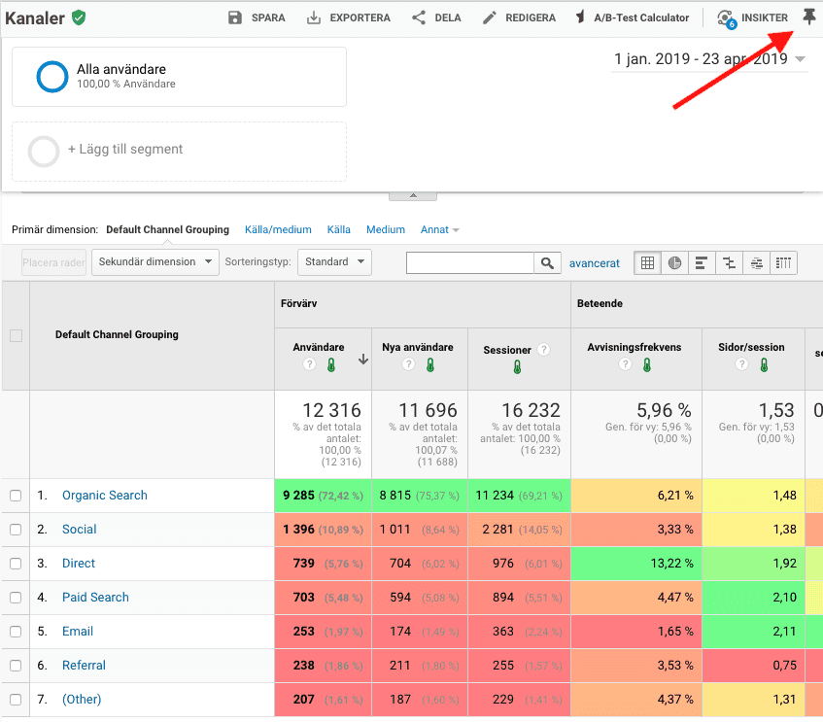Open the INSIKTER insights icon
The width and height of the screenshot is (823, 722).
[x=727, y=18]
